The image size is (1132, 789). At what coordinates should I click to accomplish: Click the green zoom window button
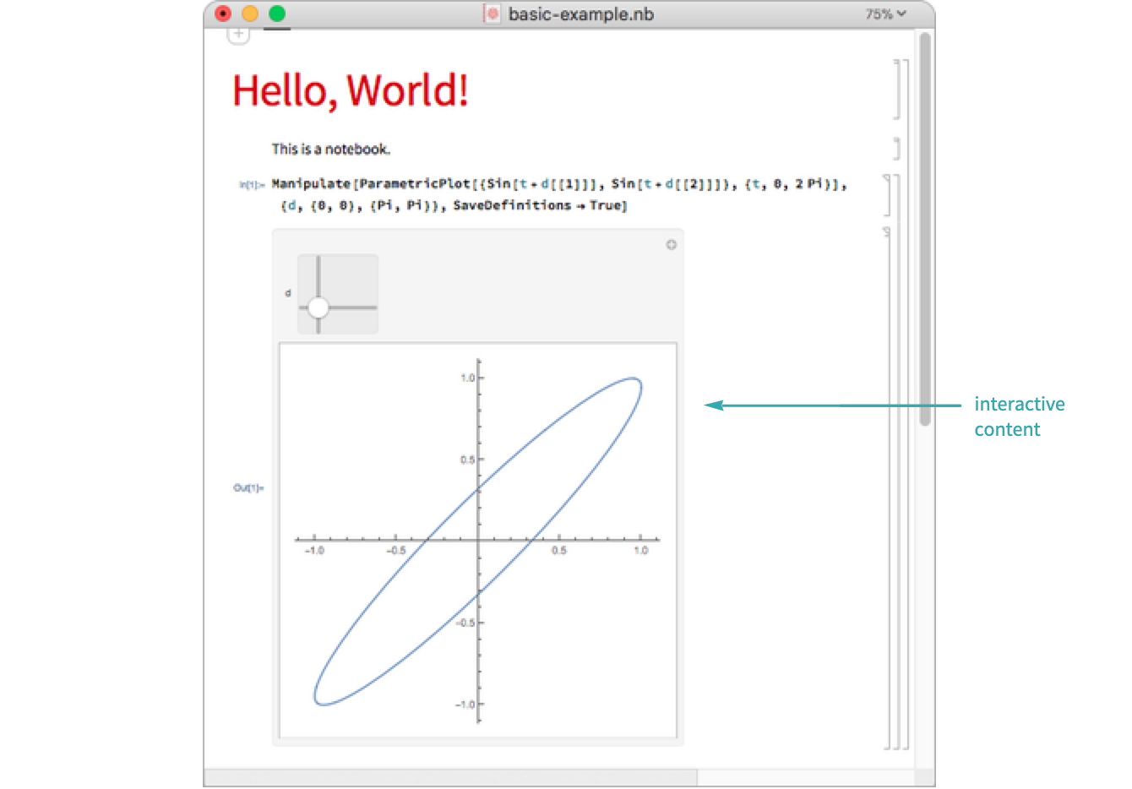277,14
